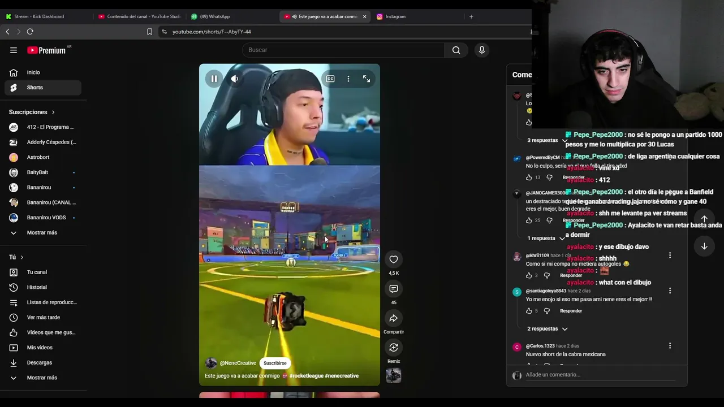Show more subscriptions under Bananirou VODS
This screenshot has width=724, height=407.
43,232
